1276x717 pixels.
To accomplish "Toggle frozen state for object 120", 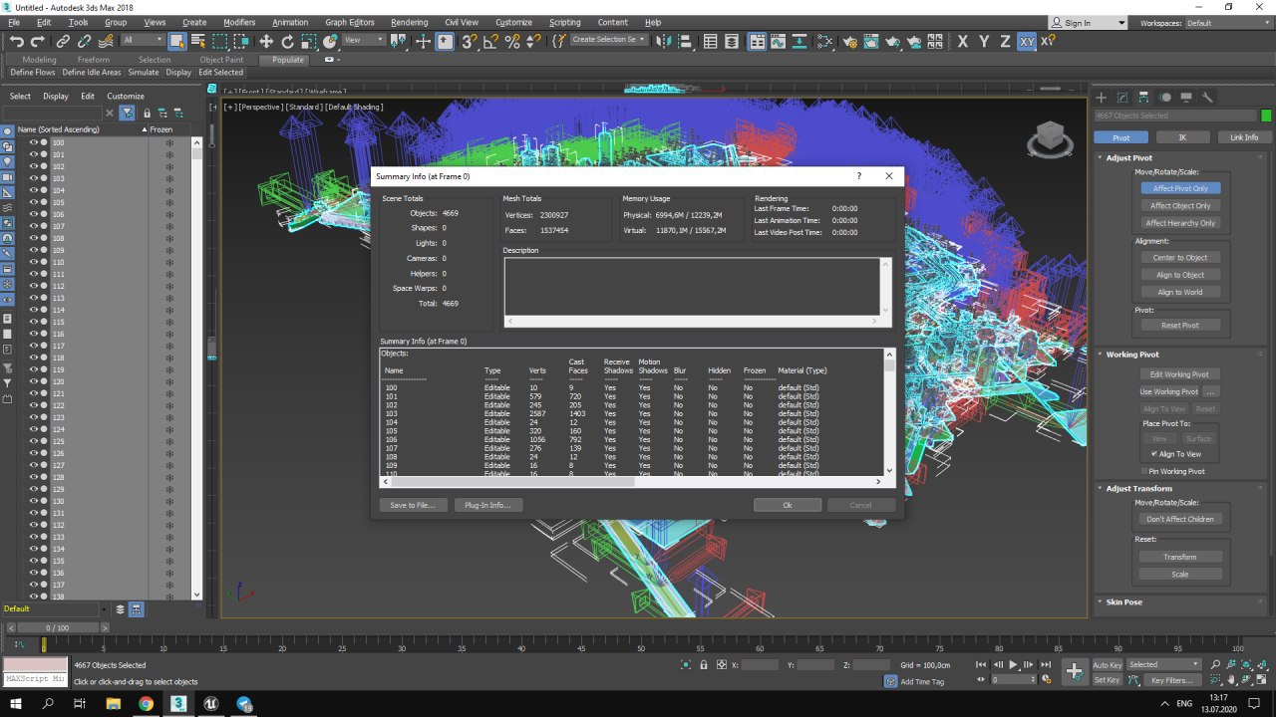I will pyautogui.click(x=168, y=381).
